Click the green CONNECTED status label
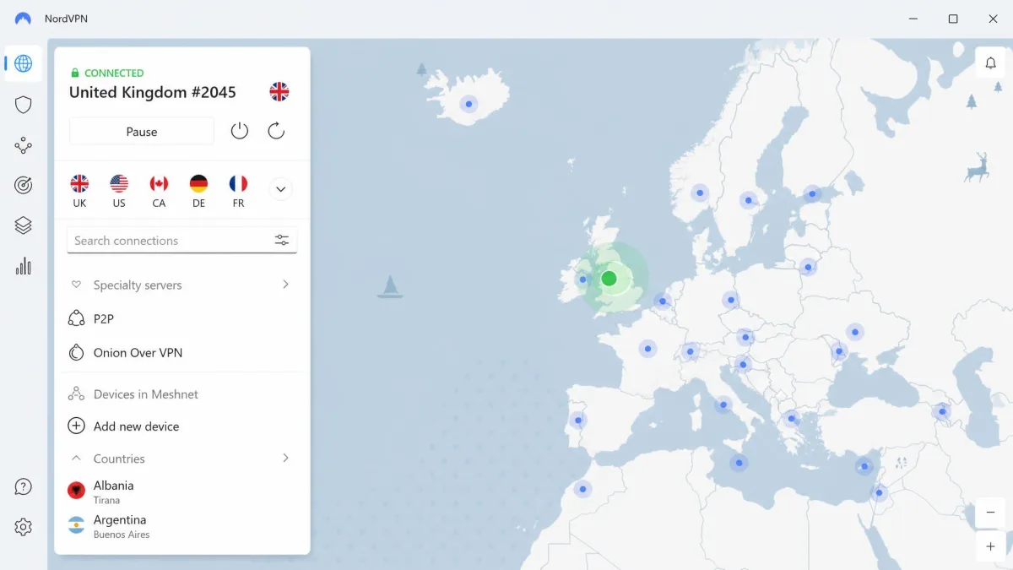The width and height of the screenshot is (1013, 570). click(x=114, y=73)
